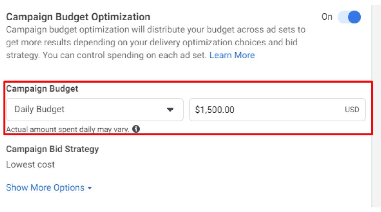Click the dropdown arrow in the budget selector
This screenshot has height=212, width=381.
click(x=170, y=110)
